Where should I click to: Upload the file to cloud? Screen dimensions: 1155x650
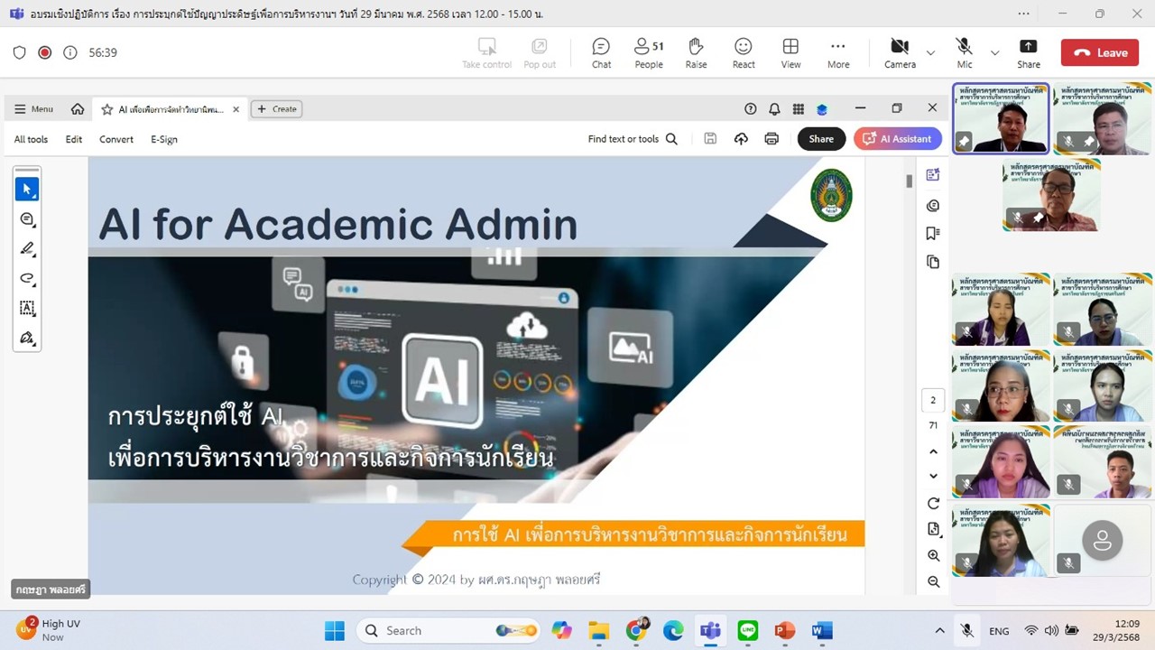coord(741,139)
